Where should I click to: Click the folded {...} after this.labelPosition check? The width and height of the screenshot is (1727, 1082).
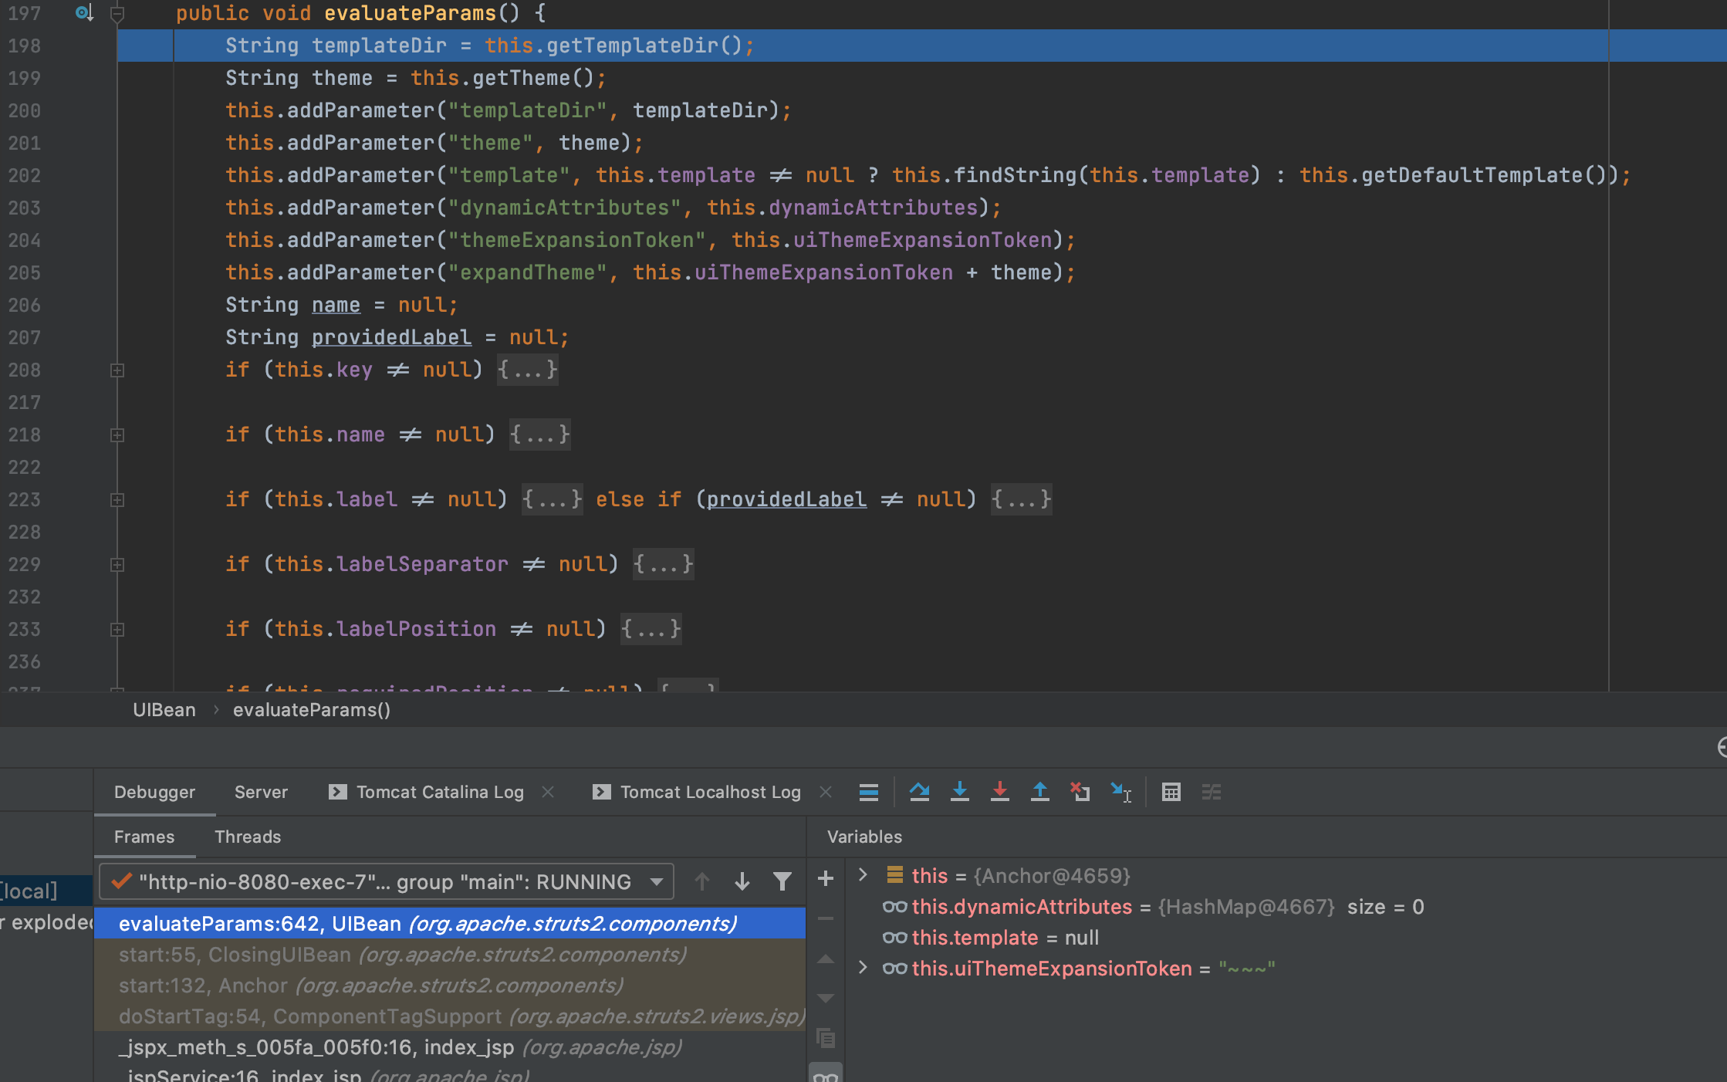(651, 629)
